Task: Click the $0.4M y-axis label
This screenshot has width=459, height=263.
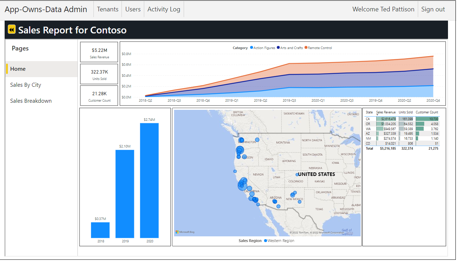Action: pyautogui.click(x=126, y=75)
